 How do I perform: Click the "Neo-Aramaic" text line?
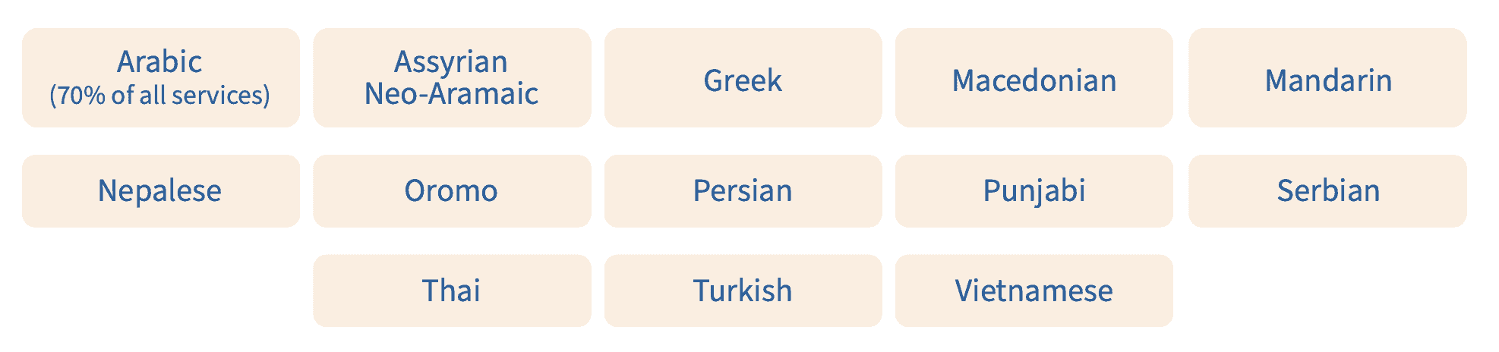[x=451, y=94]
